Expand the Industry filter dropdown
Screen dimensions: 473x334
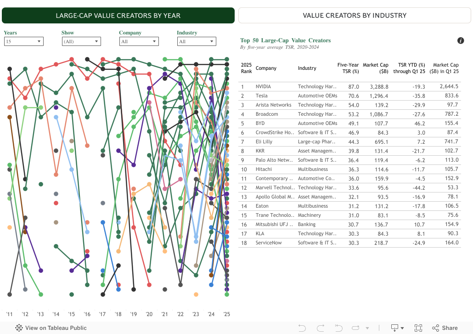(x=197, y=42)
